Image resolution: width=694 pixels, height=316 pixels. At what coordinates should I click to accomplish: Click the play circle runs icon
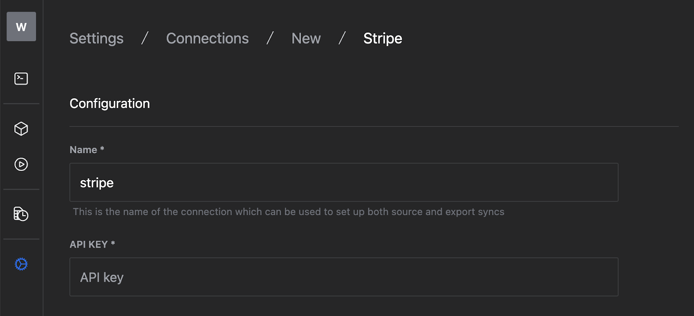tap(21, 164)
